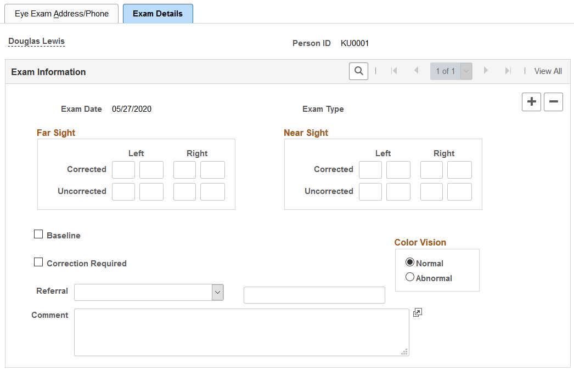Go to previous exam row arrow
574x371 pixels.
(416, 70)
